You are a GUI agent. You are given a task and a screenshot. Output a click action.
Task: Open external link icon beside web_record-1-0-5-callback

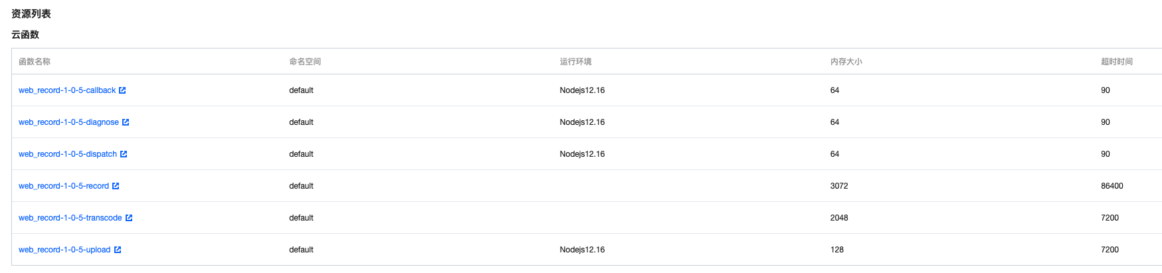click(122, 90)
